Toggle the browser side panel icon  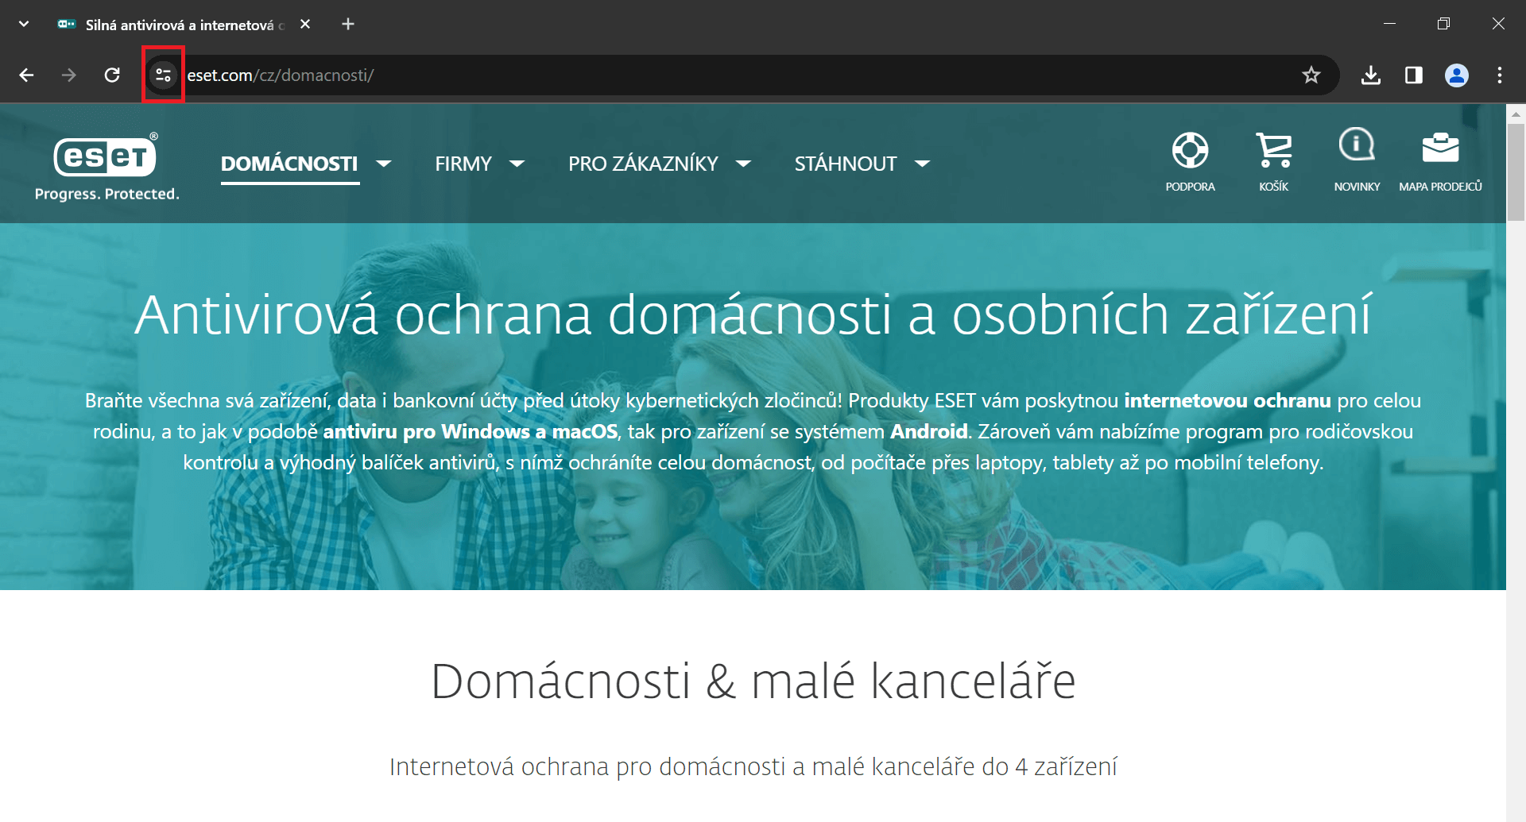(x=1413, y=75)
